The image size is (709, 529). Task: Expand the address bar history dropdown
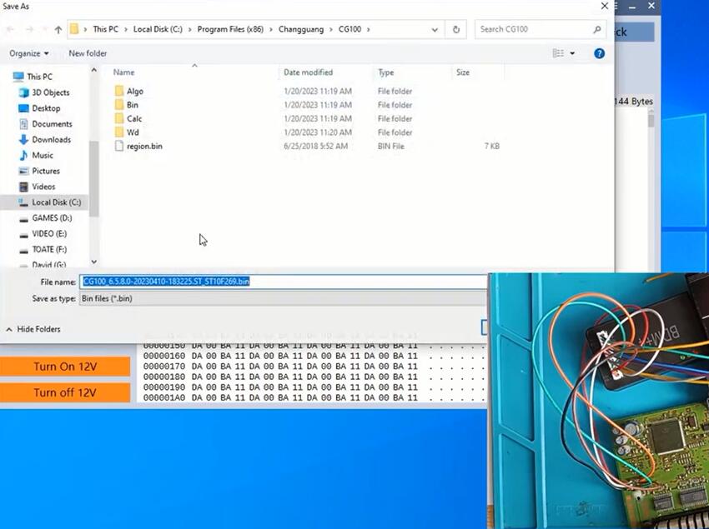tap(435, 29)
